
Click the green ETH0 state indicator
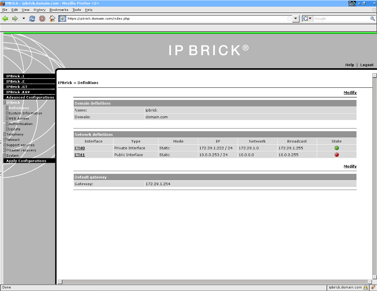(337, 148)
